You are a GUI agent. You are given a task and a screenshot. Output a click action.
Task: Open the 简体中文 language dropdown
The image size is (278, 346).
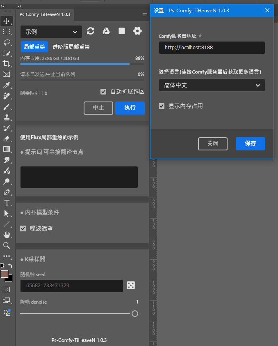pos(212,85)
